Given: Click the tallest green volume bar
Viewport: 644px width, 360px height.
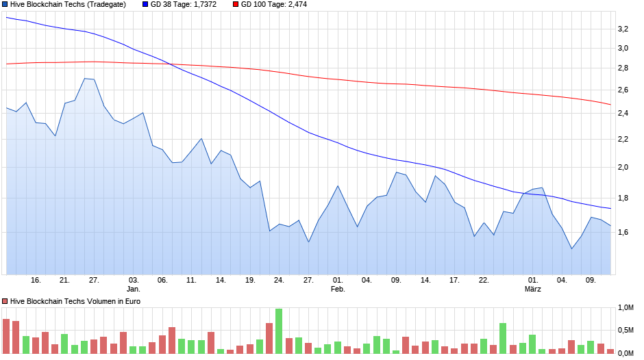Looking at the screenshot, I should 279,331.
